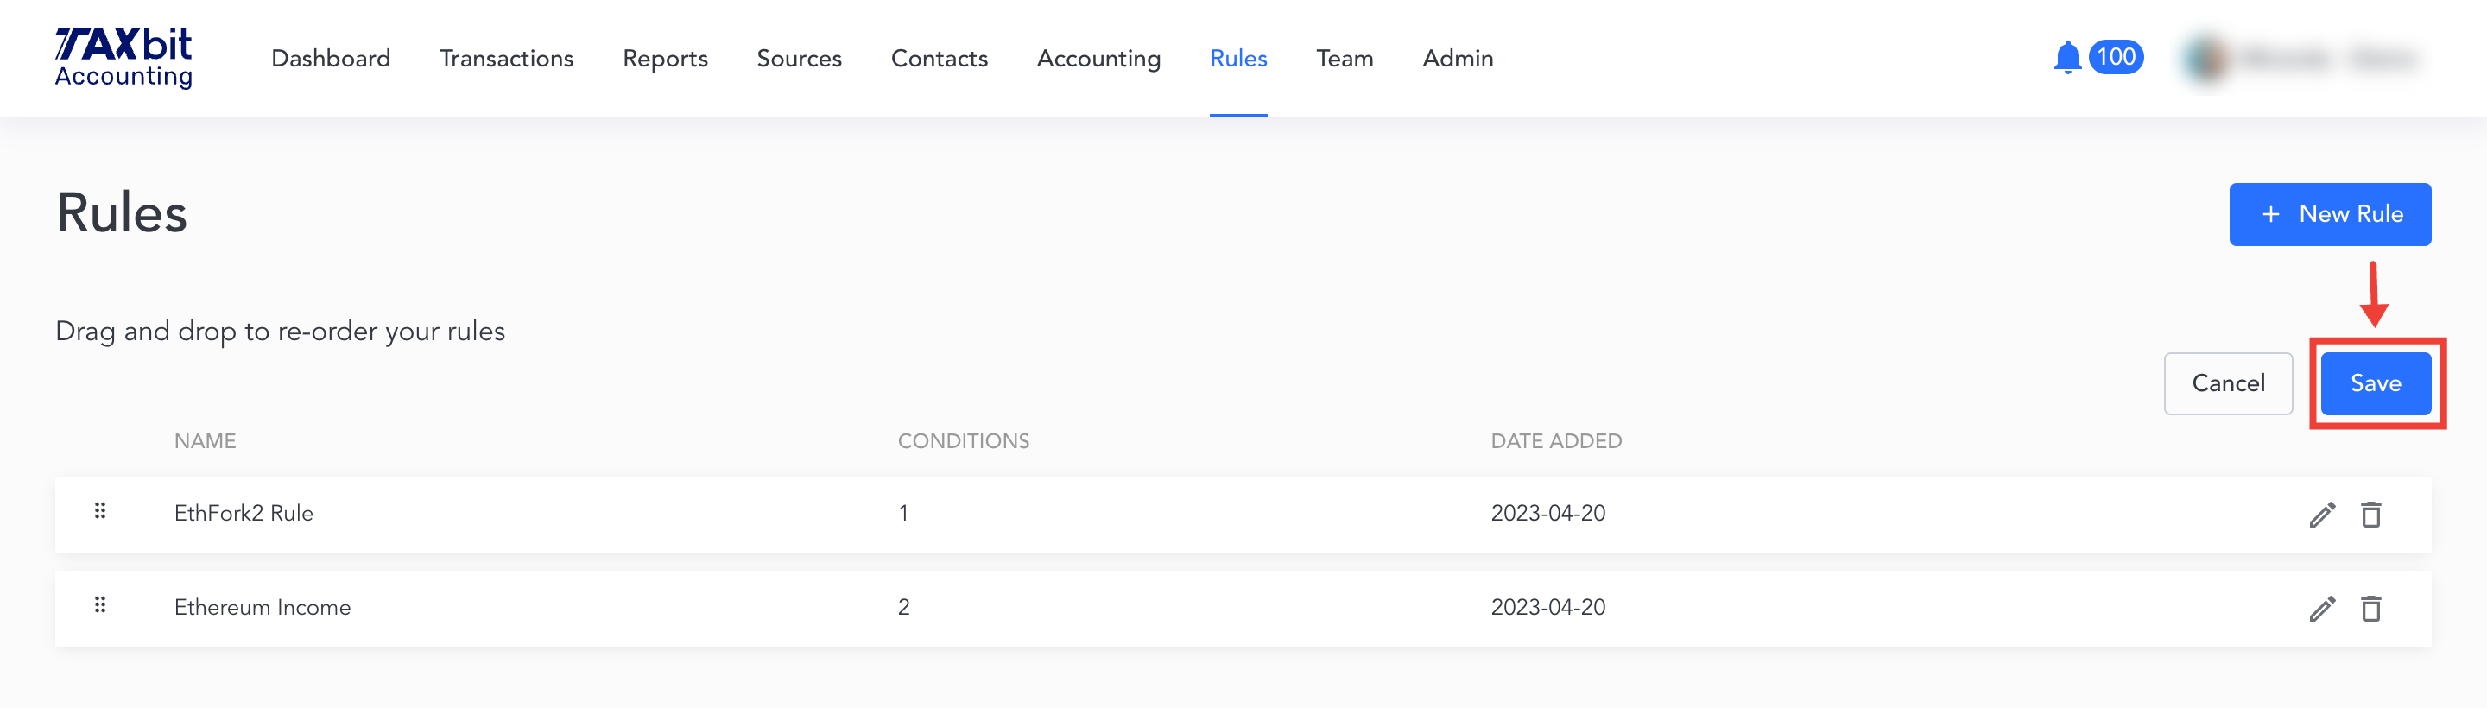Switch to the Transactions tab
Viewport: 2487px width, 708px height.
[506, 58]
